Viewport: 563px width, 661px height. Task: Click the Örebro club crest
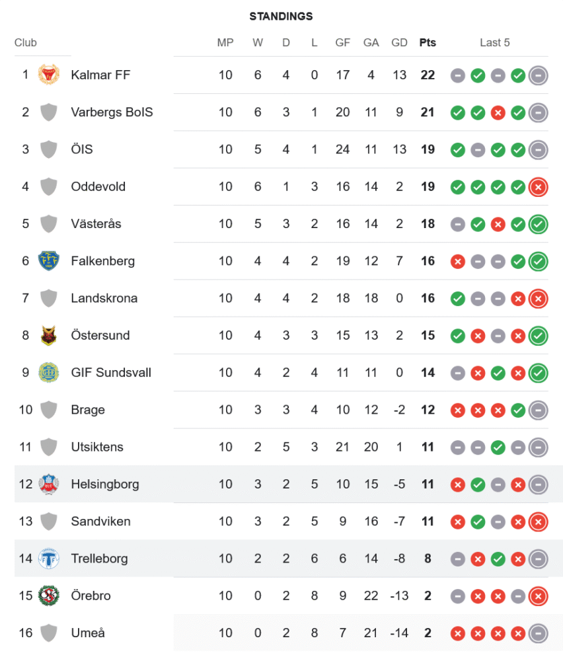[x=48, y=596]
